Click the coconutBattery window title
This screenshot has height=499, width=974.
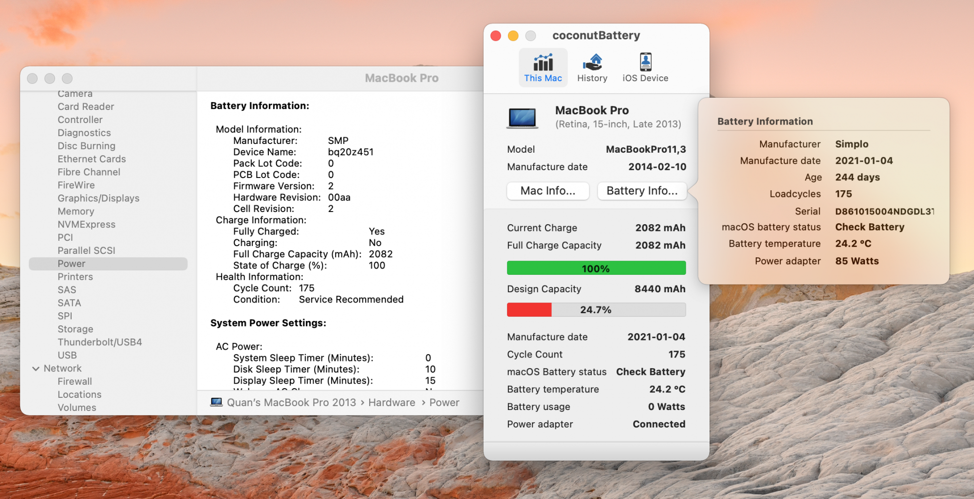[x=596, y=36]
